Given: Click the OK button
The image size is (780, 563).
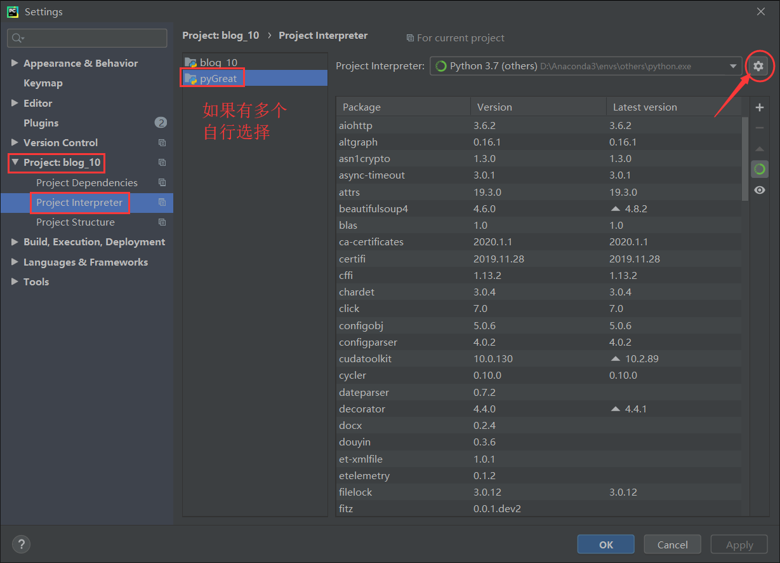Looking at the screenshot, I should [x=605, y=545].
